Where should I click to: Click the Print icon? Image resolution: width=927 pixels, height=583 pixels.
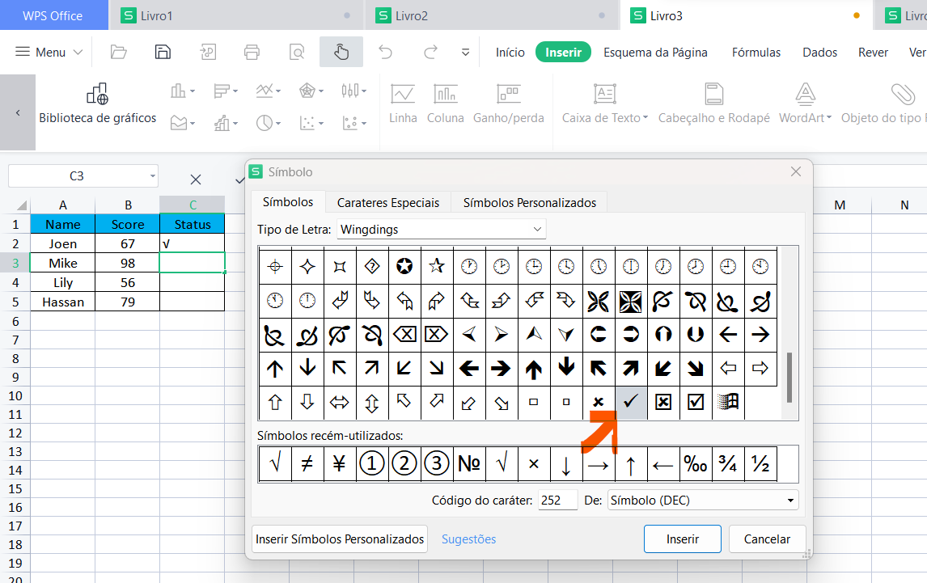[x=252, y=52]
